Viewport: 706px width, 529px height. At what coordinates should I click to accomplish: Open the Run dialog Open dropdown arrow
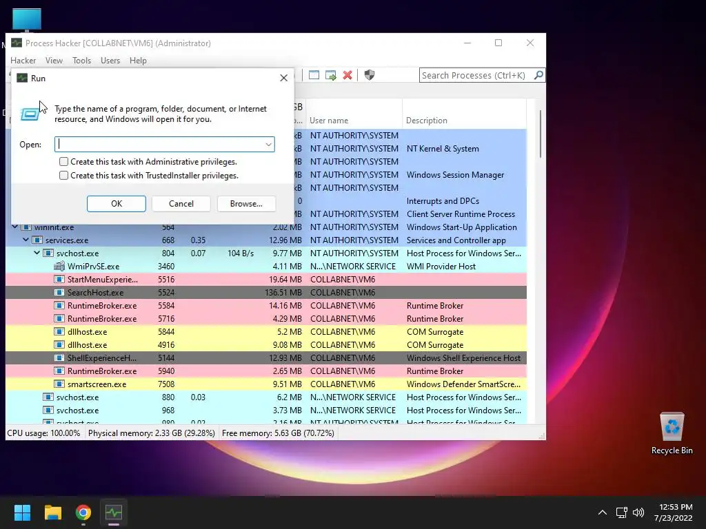pyautogui.click(x=268, y=145)
